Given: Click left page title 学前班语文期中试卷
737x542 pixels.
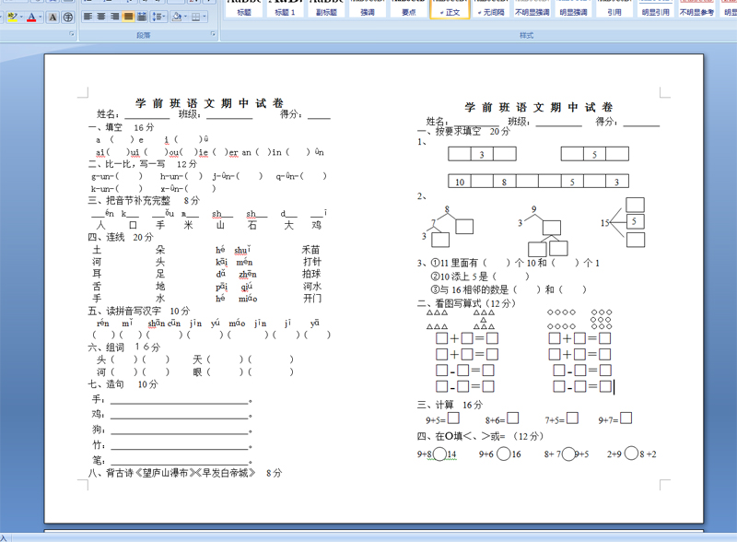Looking at the screenshot, I should pyautogui.click(x=209, y=103).
